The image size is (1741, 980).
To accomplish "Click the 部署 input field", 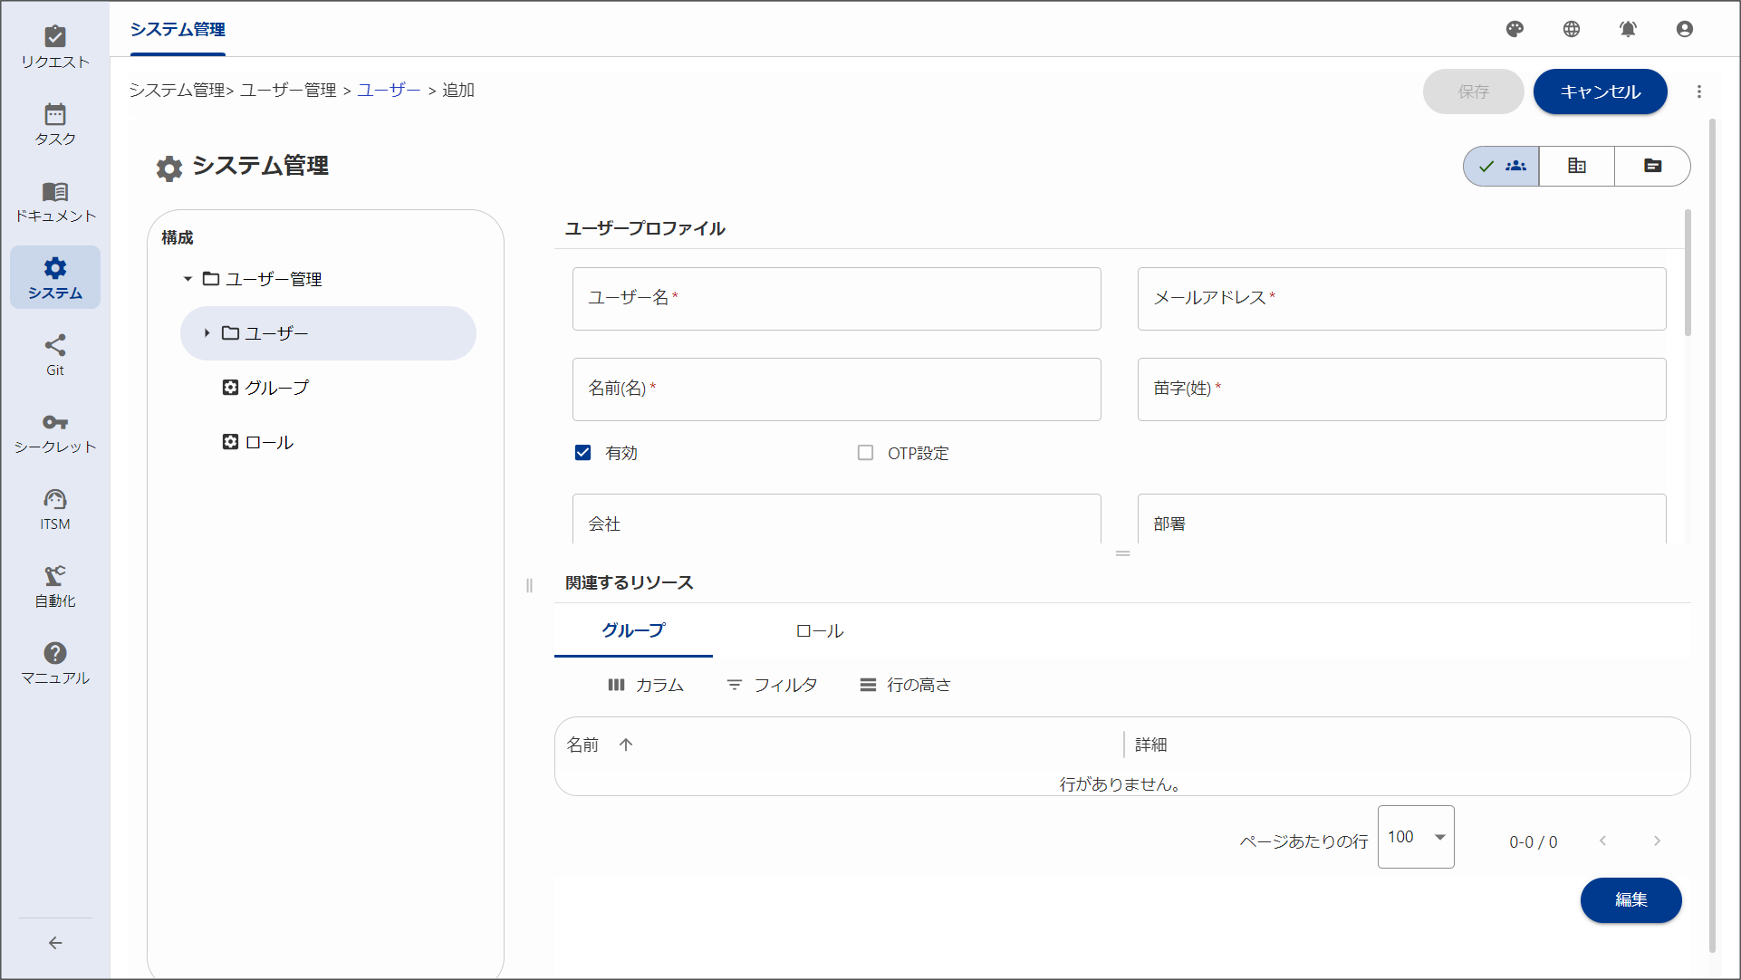I will point(1401,519).
